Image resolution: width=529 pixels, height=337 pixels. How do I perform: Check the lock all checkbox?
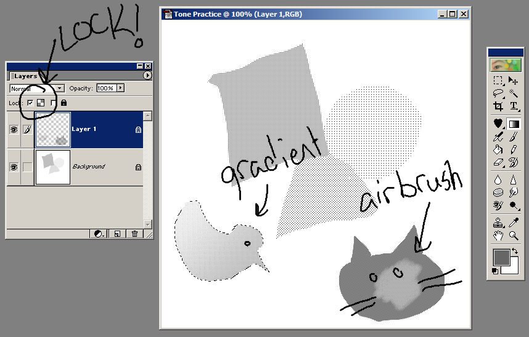(x=53, y=103)
